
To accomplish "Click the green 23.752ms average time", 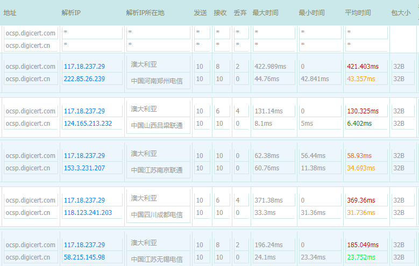I will click(x=361, y=257).
